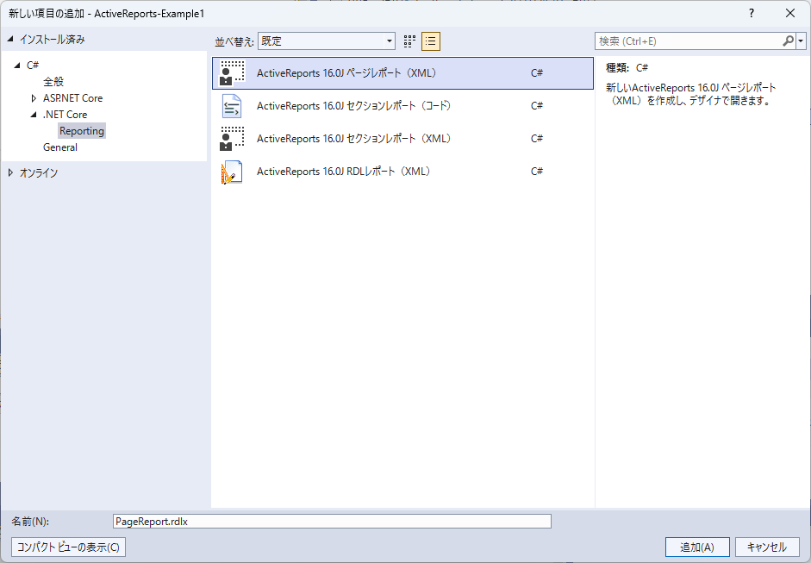Expand the ASP.NET Core node
The image size is (811, 563).
click(x=34, y=97)
